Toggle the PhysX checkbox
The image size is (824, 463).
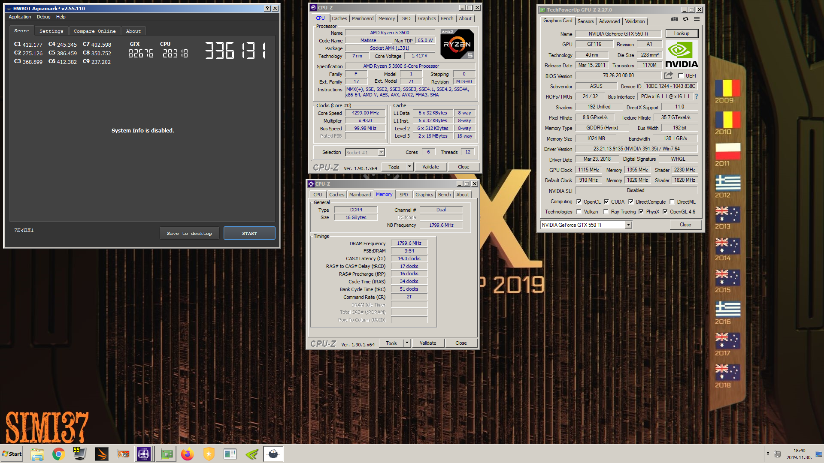641,212
